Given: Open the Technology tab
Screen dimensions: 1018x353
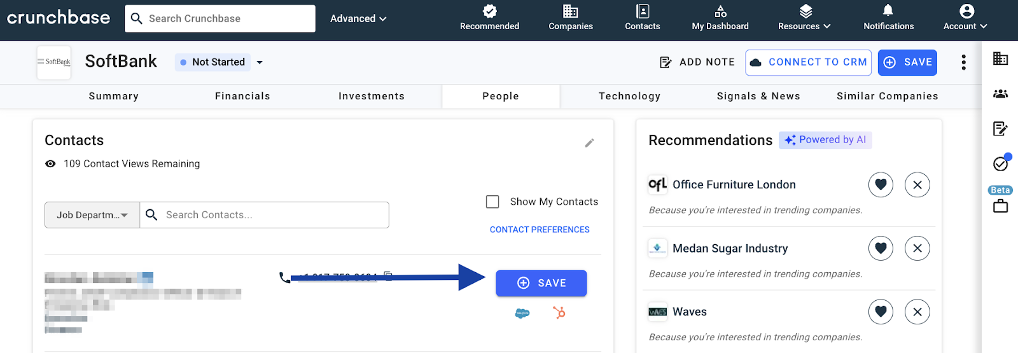Looking at the screenshot, I should pos(630,96).
